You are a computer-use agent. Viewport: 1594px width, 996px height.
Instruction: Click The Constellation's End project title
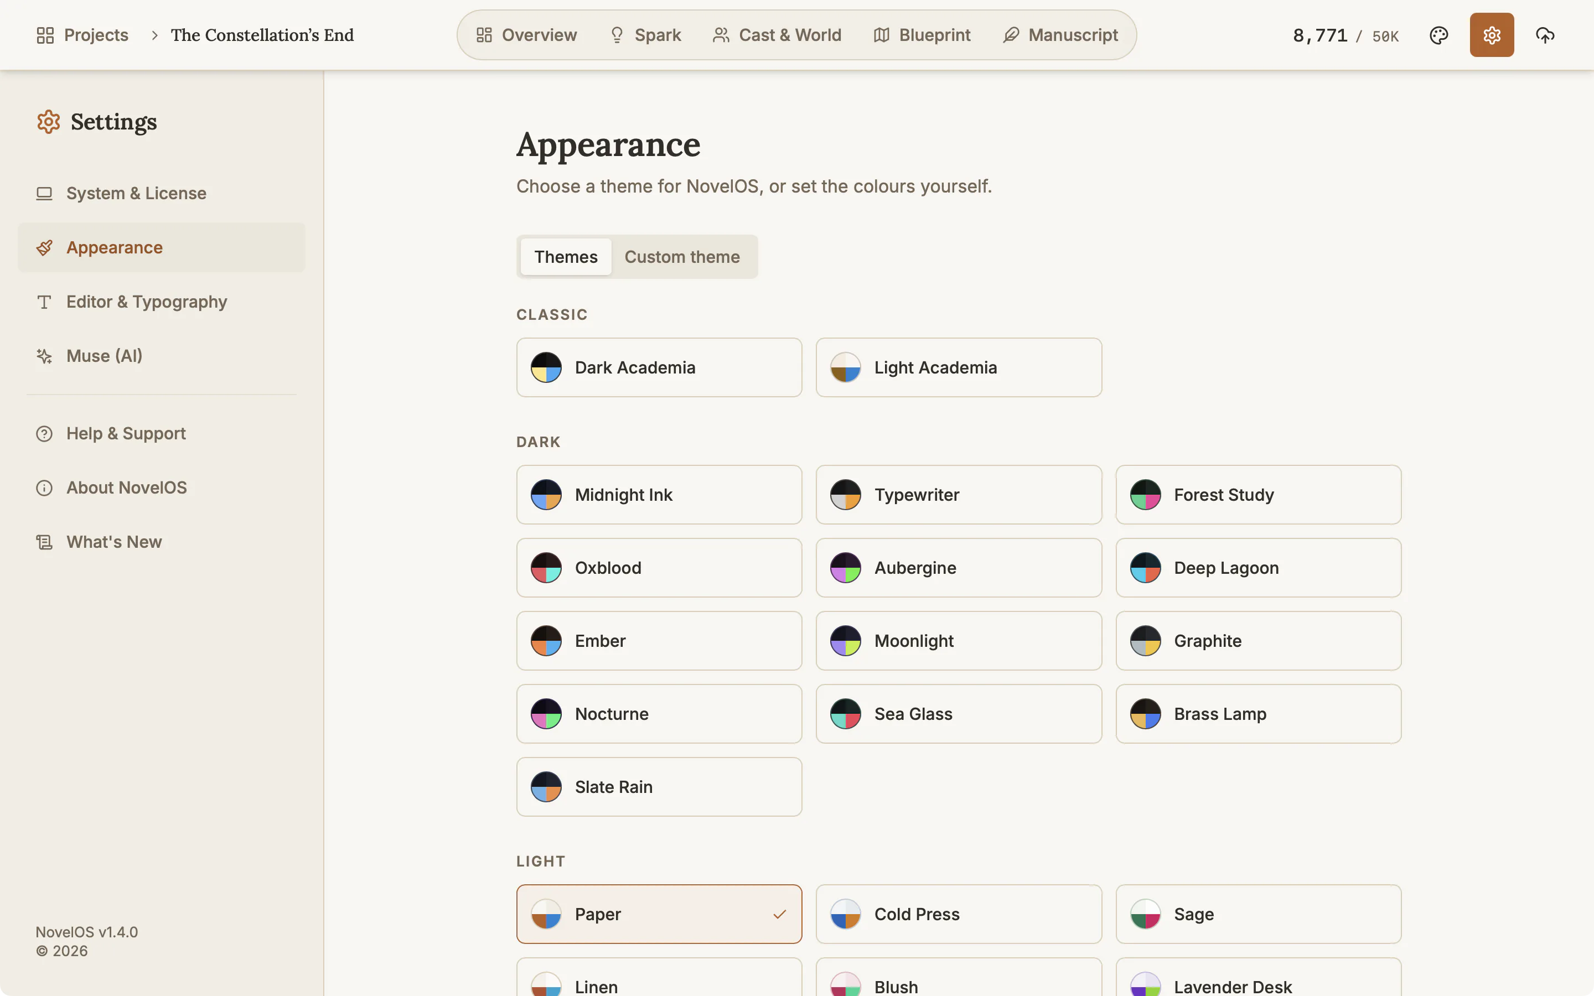[262, 35]
